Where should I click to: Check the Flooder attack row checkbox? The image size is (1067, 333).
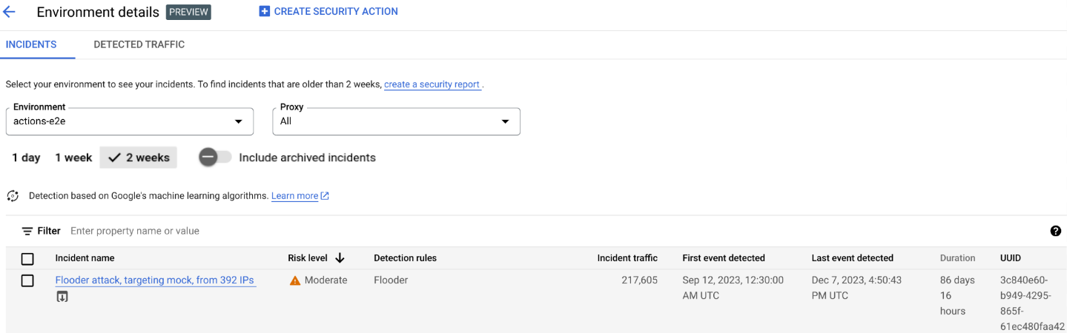pyautogui.click(x=27, y=280)
